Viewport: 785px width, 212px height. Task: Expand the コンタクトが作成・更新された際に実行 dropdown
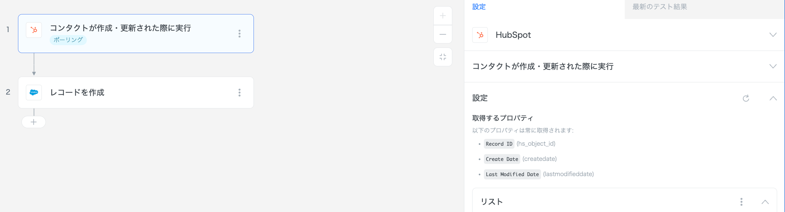tap(773, 66)
